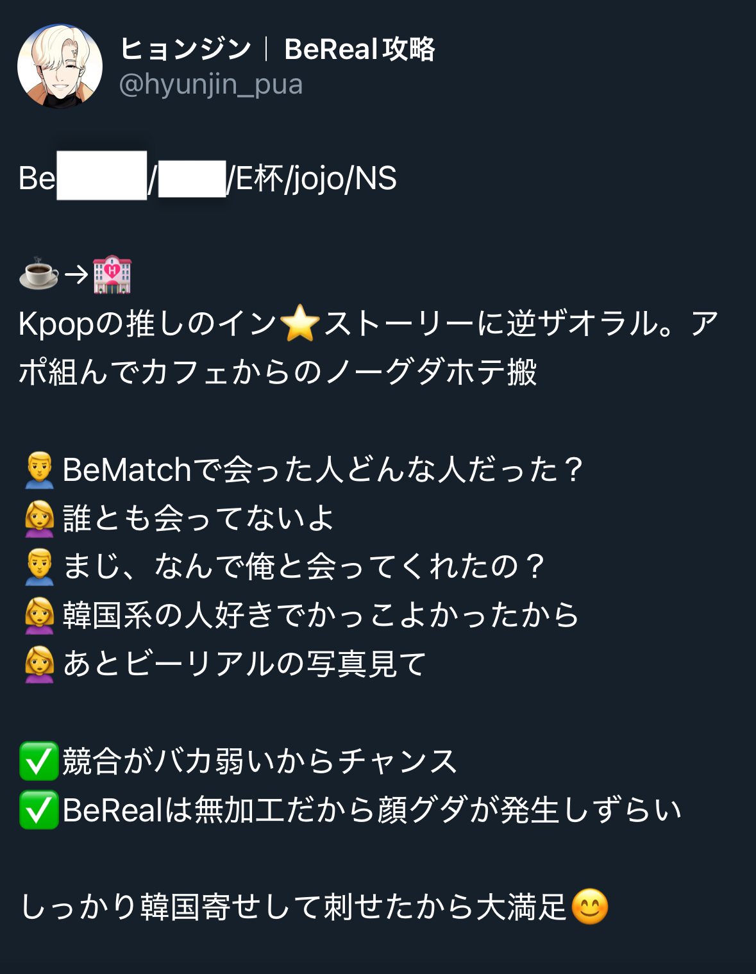The width and height of the screenshot is (756, 974).
Task: Click the man emoji before BeMatch question
Action: 40,470
